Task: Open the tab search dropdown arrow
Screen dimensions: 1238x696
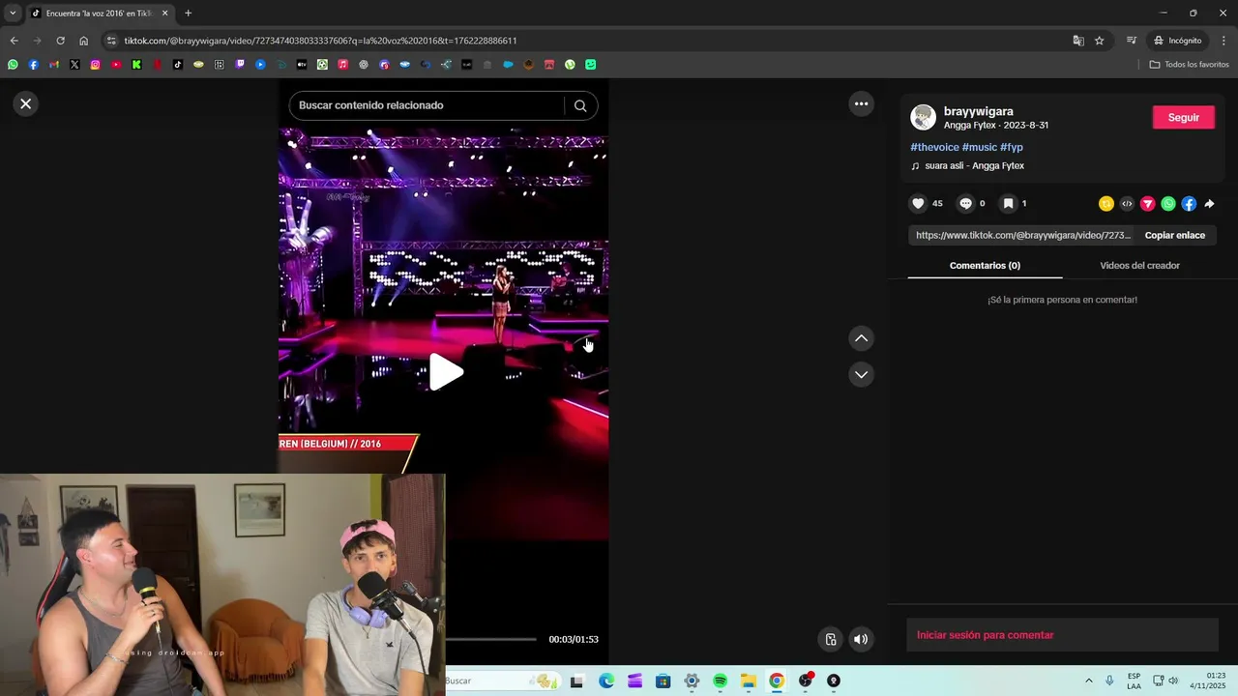Action: pos(13,13)
